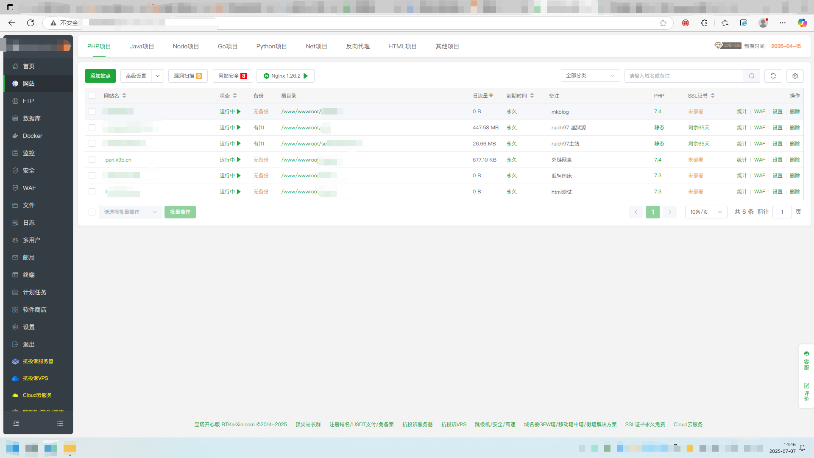Bookmark the page with star icon
This screenshot has width=814, height=458.
click(x=663, y=23)
